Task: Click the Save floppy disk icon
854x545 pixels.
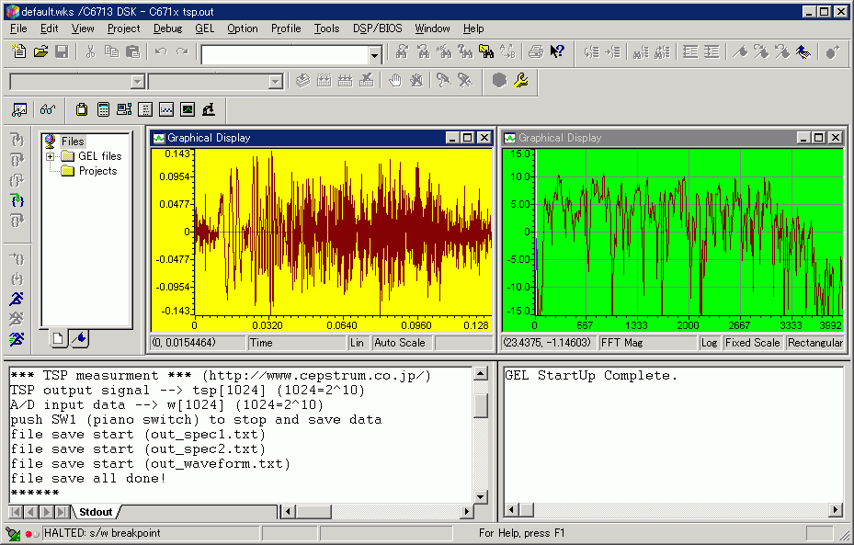Action: [63, 51]
